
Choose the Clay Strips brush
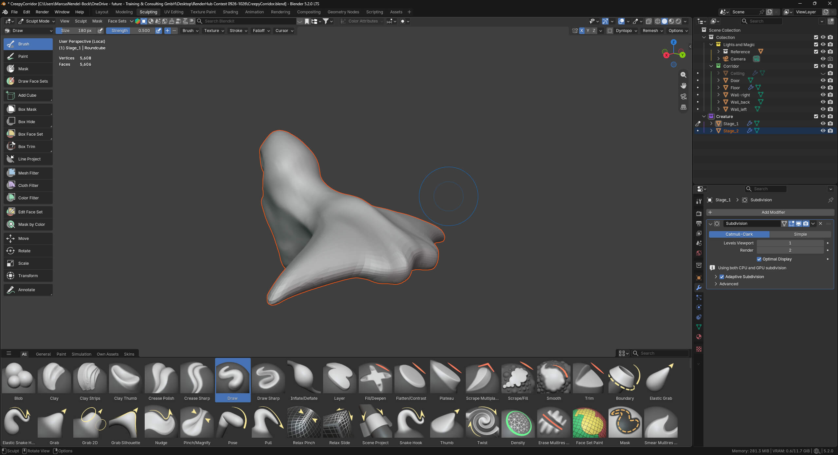(x=90, y=380)
